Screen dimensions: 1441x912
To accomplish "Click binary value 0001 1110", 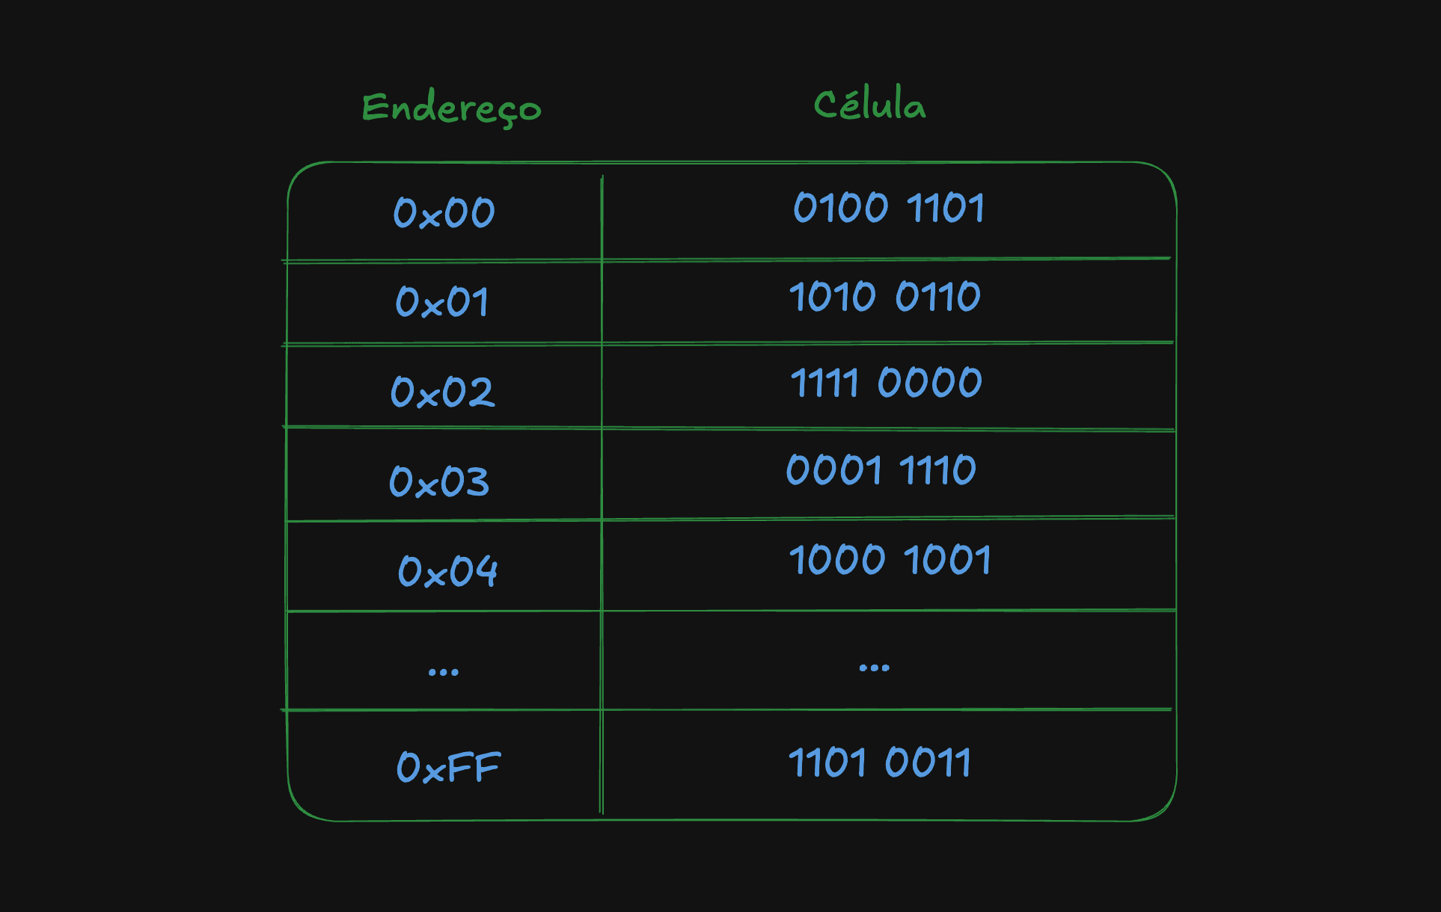I will tap(881, 470).
